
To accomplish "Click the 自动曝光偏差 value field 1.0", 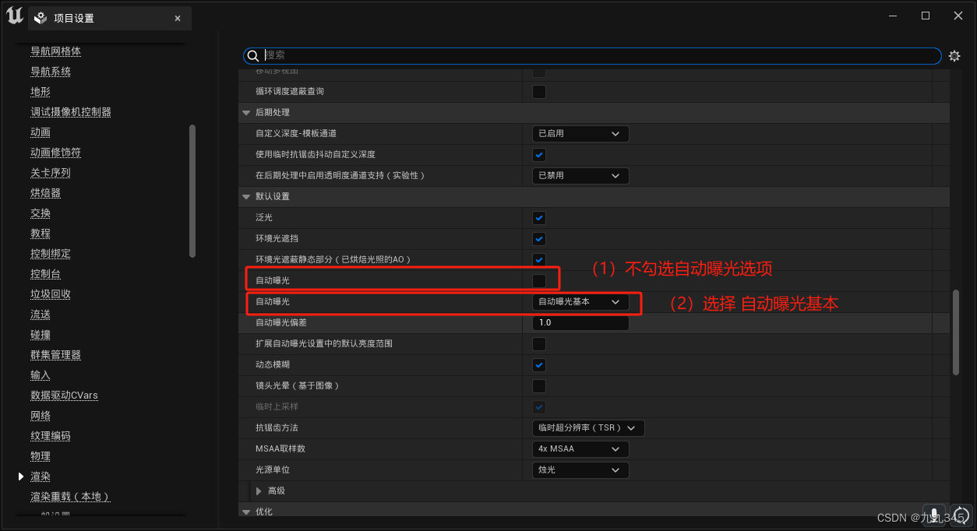I will click(x=580, y=323).
